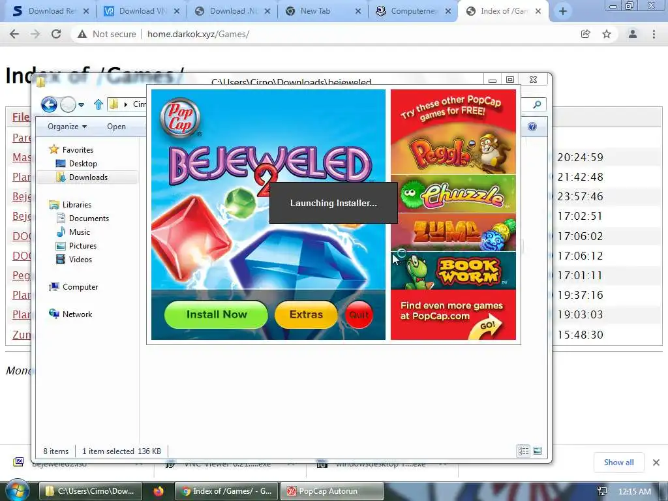Quit the PopCap Autorun installer

click(359, 315)
